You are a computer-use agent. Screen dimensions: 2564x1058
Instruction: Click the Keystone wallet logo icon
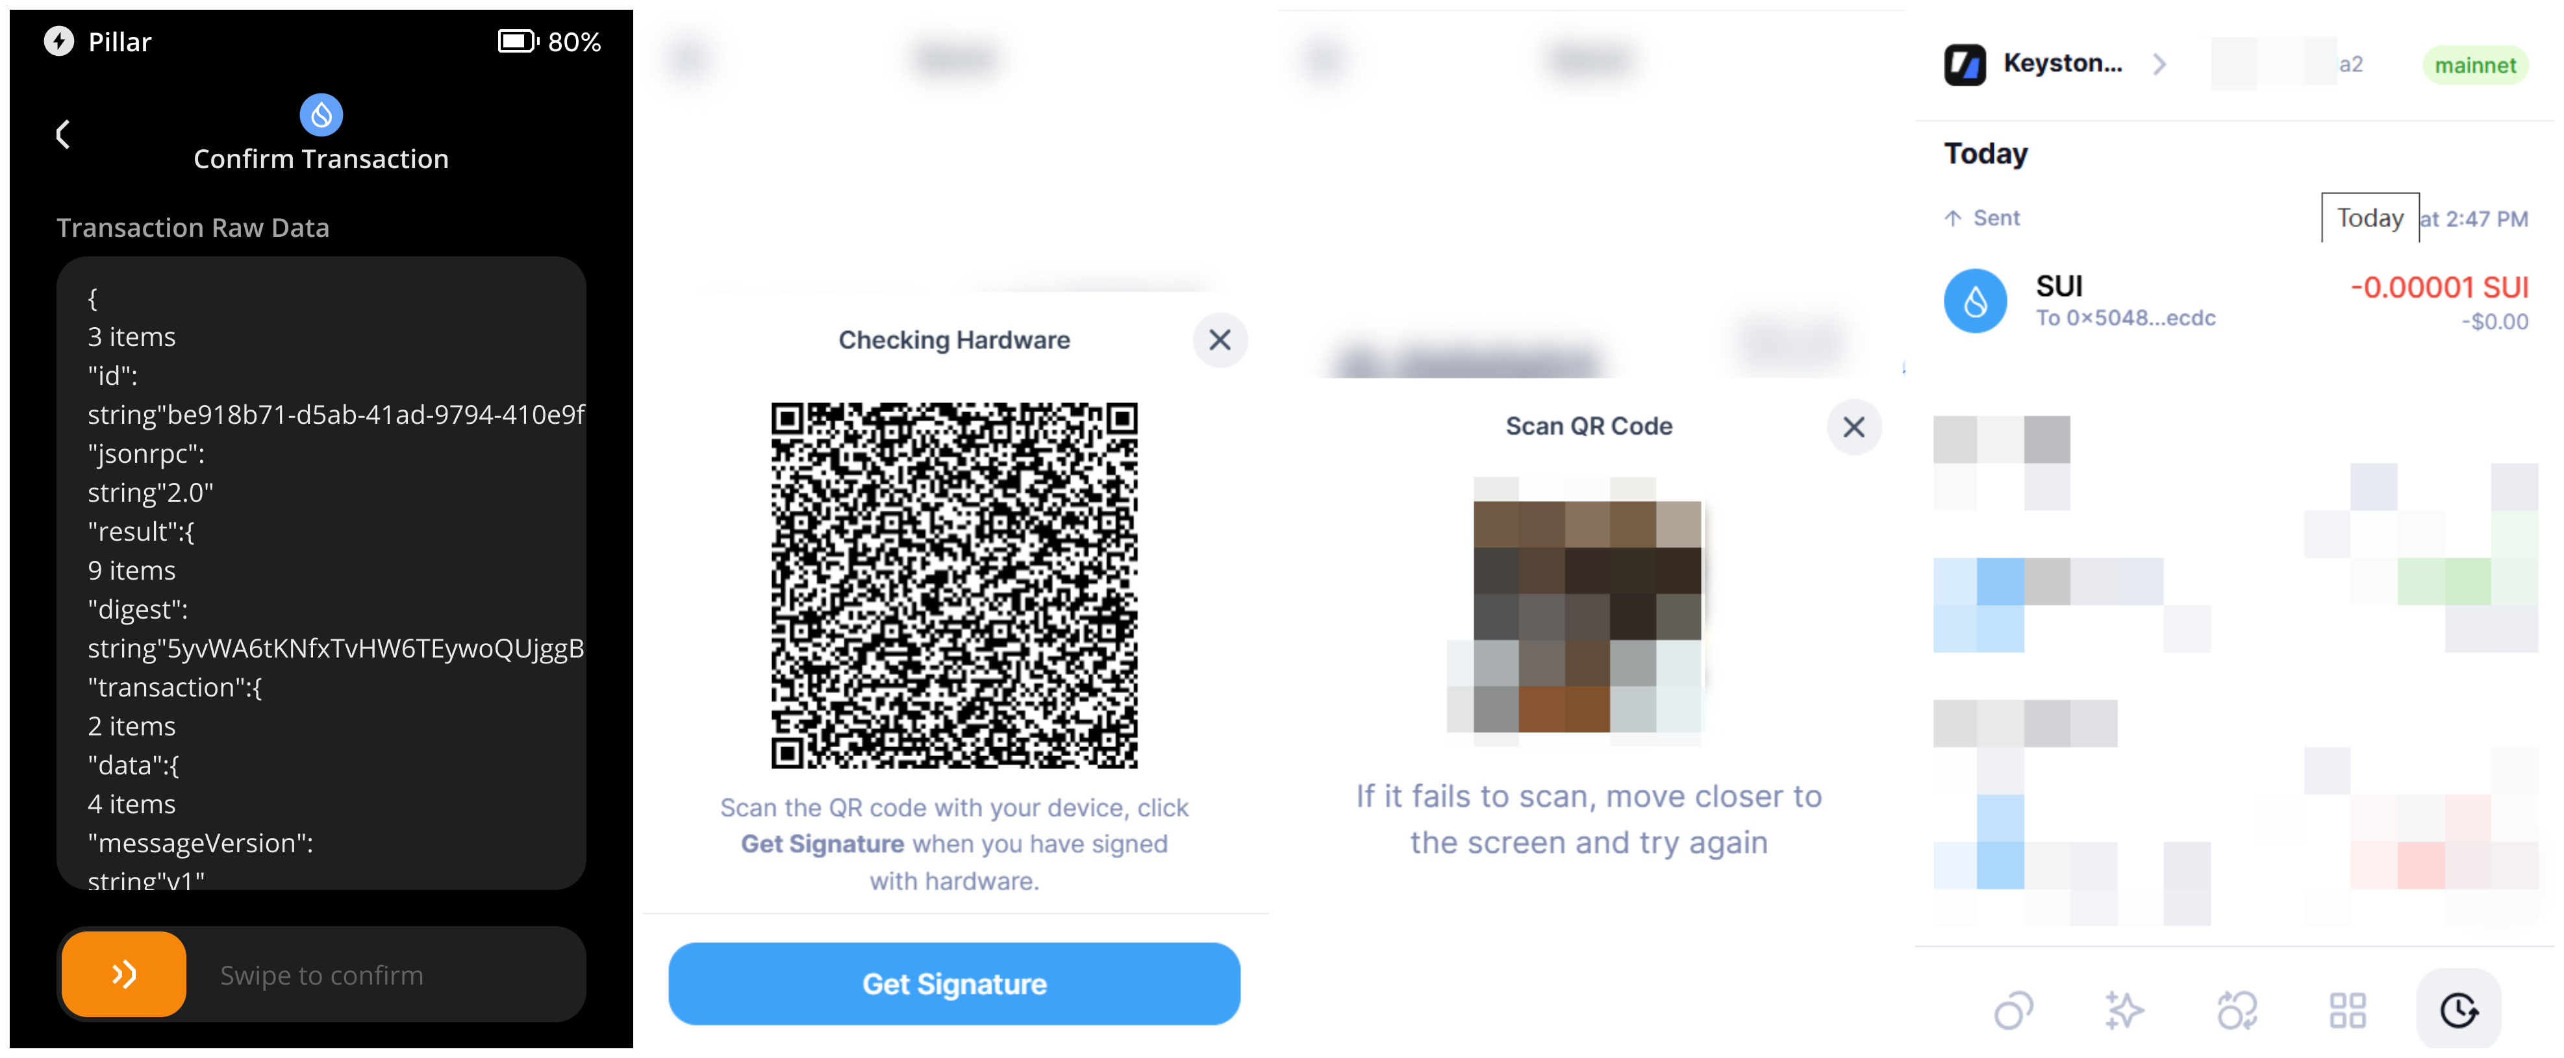[1964, 65]
